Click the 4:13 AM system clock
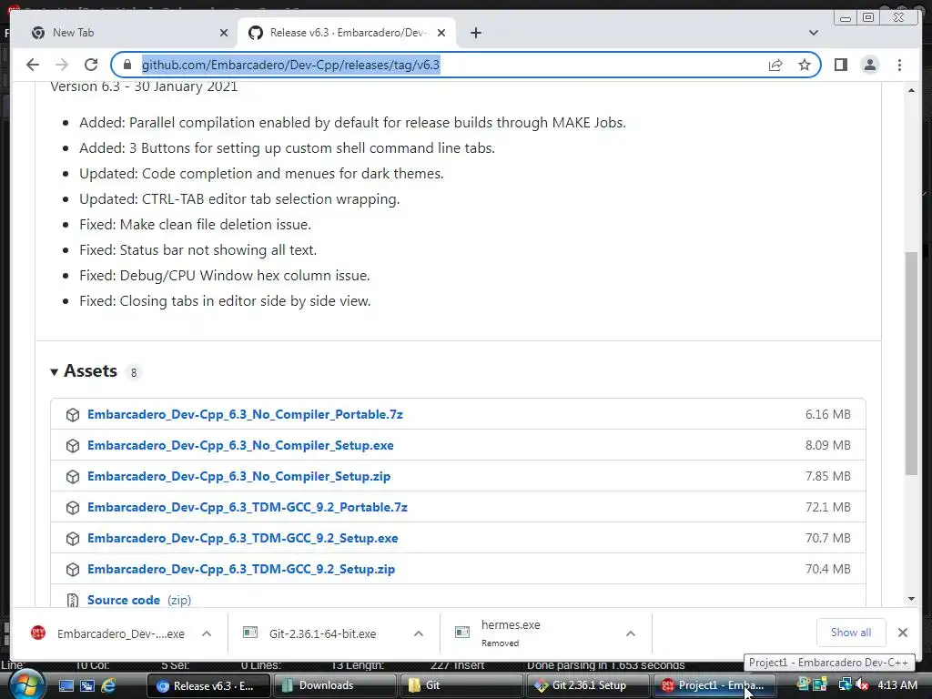The height and width of the screenshot is (699, 932). point(897,685)
